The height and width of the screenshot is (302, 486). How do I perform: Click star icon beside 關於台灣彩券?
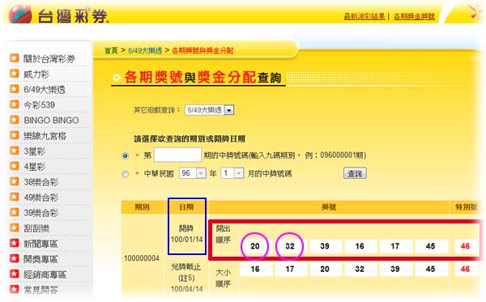click(15, 58)
